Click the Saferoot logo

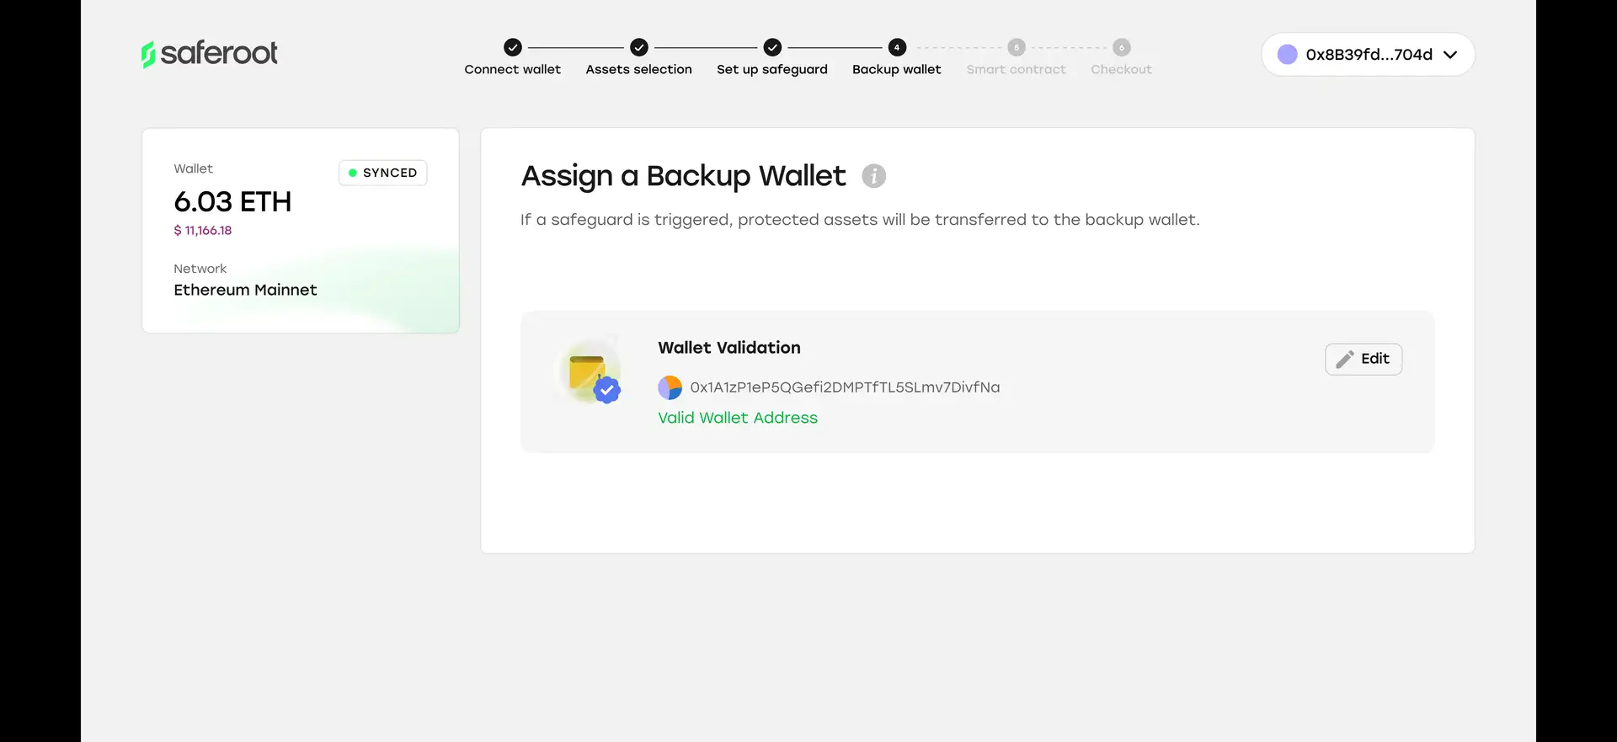pyautogui.click(x=210, y=54)
